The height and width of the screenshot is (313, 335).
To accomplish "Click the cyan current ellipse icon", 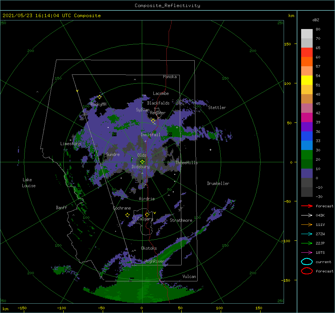I will [307, 262].
